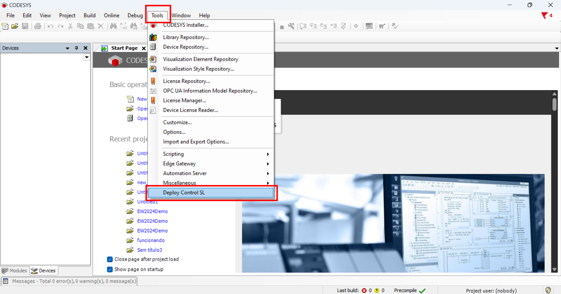This screenshot has height=294, width=561.
Task: Click Project user (nobody) status text
Action: coord(491,290)
